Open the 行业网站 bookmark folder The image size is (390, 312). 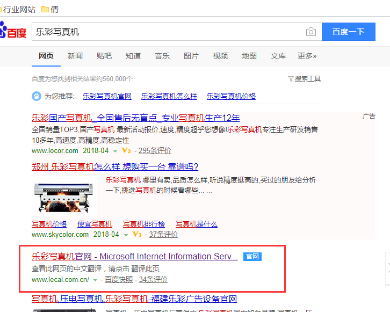(x=19, y=9)
